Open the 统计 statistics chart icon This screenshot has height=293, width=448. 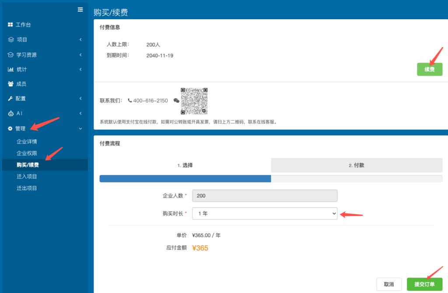point(10,69)
